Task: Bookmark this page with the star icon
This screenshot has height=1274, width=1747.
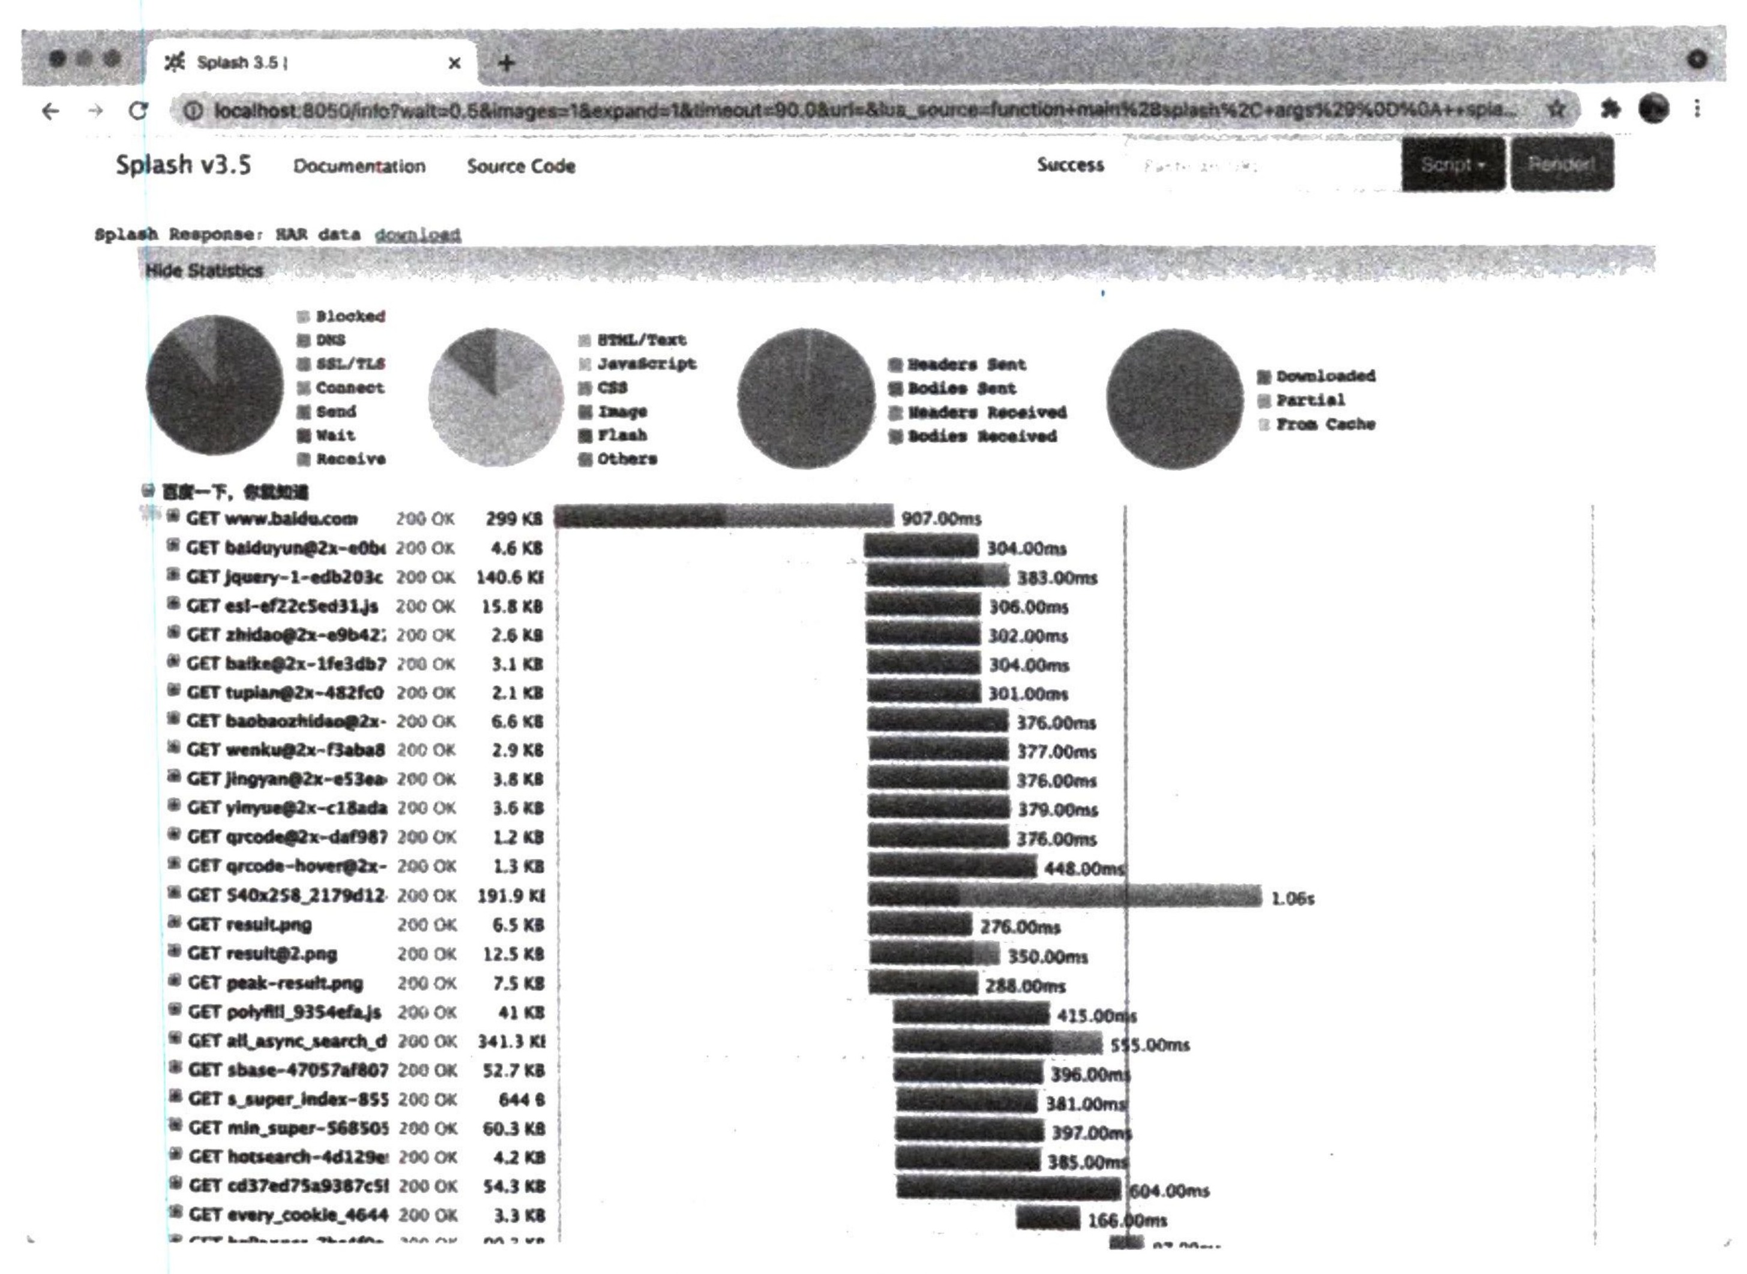Action: coord(1556,109)
